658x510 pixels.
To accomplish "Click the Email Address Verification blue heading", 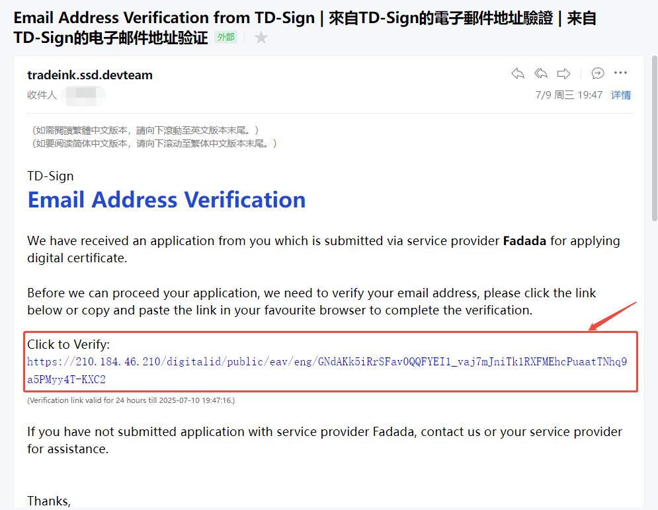I will (167, 200).
